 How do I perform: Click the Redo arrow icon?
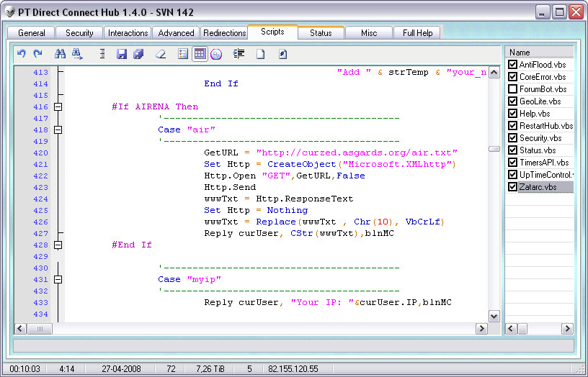pyautogui.click(x=37, y=54)
